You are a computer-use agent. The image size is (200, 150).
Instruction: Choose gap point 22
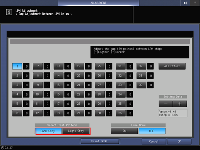point(79,94)
